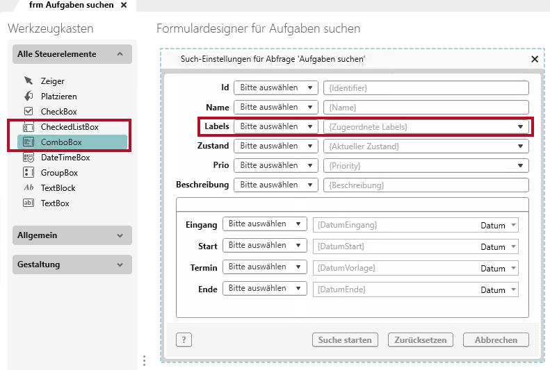Open the Beschreibung operator dropdown

[276, 185]
